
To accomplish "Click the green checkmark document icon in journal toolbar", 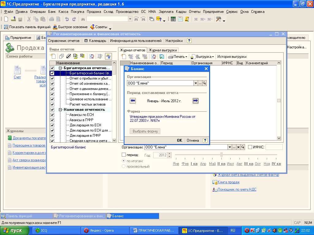I will [162, 57].
